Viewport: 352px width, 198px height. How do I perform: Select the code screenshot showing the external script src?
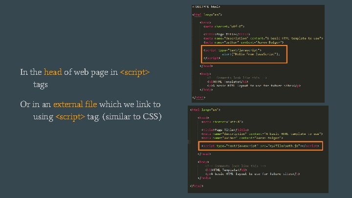point(258,149)
